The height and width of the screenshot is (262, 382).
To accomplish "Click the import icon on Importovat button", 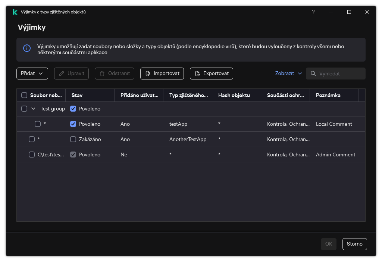I will click(x=148, y=74).
